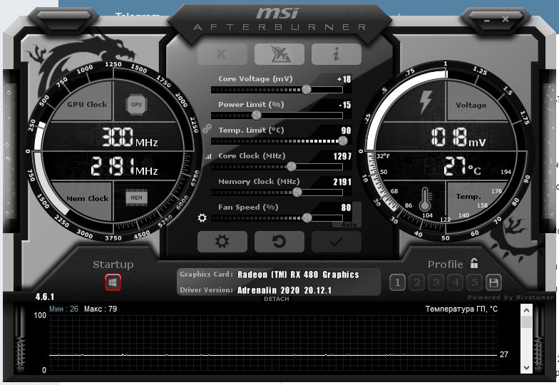Toggle Apply at Windows Startup button
Viewport: 559px width, 385px height.
click(x=113, y=282)
